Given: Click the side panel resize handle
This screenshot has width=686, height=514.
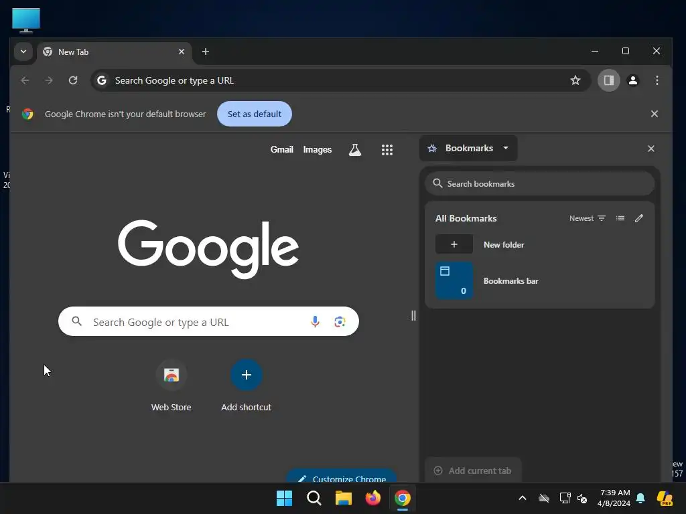Looking at the screenshot, I should (x=413, y=316).
